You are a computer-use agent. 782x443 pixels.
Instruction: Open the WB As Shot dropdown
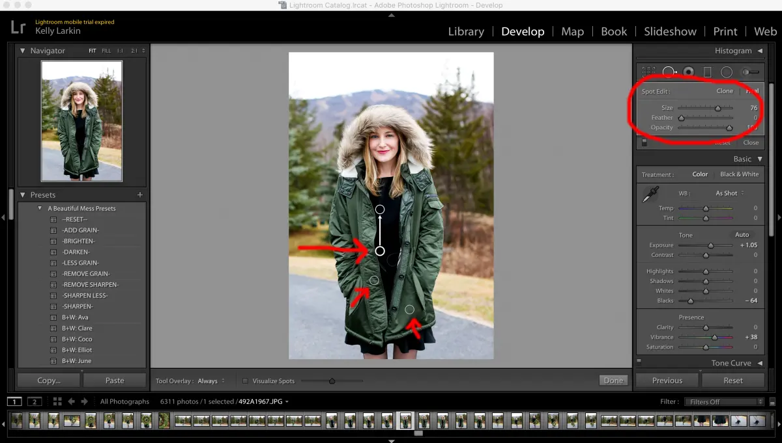click(729, 193)
